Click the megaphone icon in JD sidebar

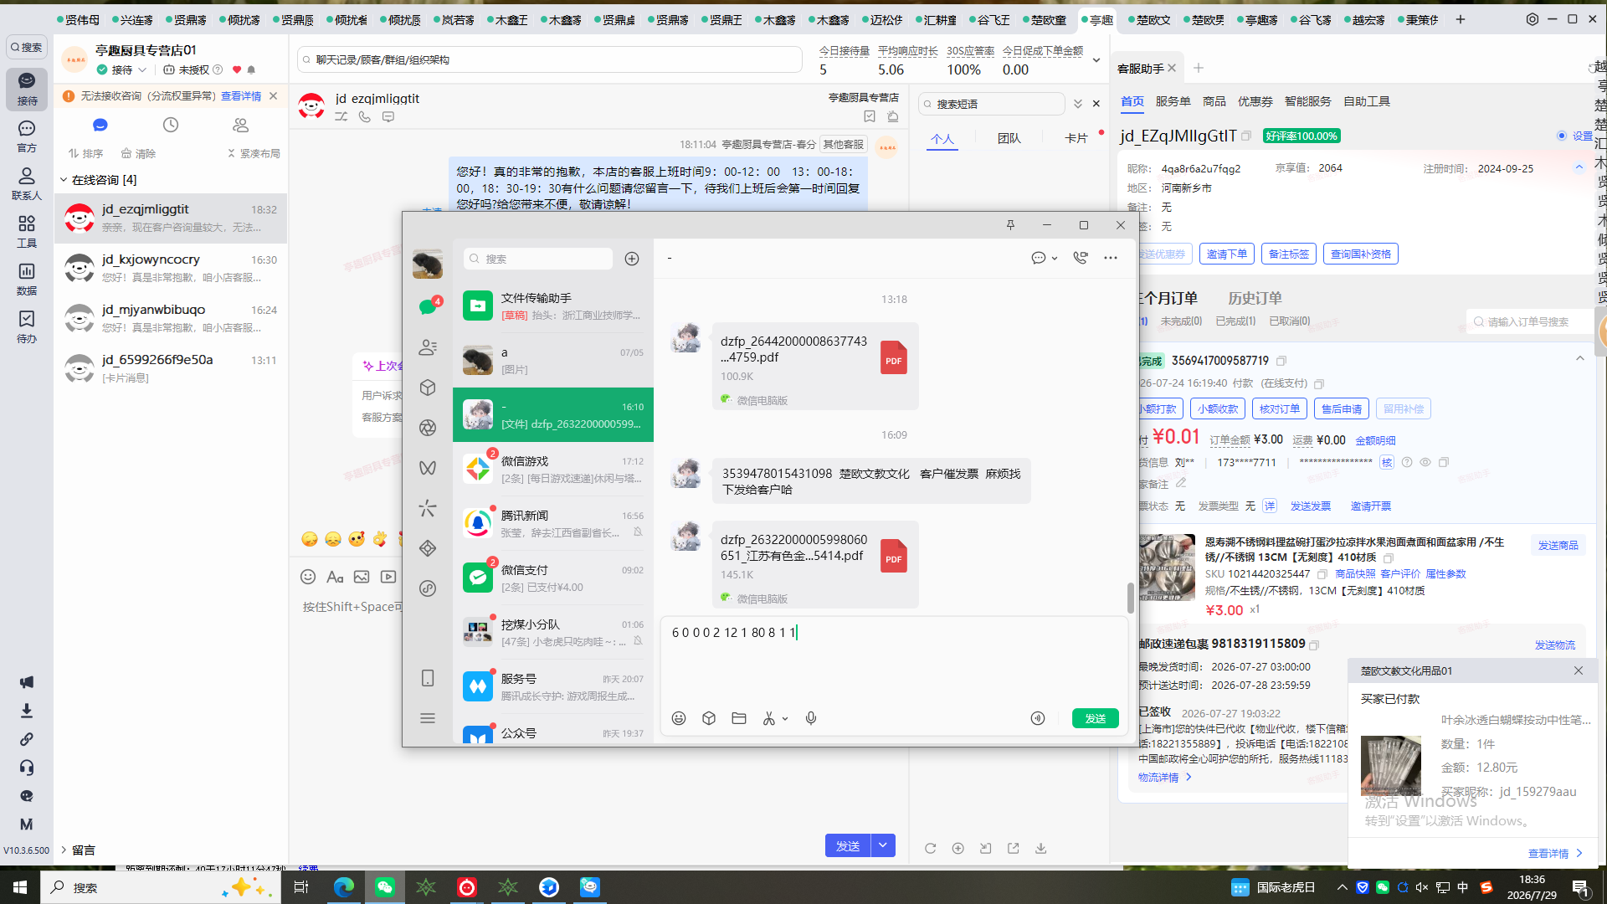27,682
